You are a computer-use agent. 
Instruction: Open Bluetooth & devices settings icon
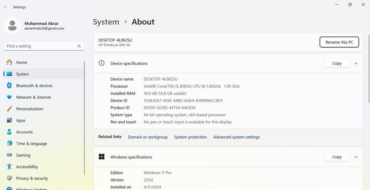tap(10, 85)
